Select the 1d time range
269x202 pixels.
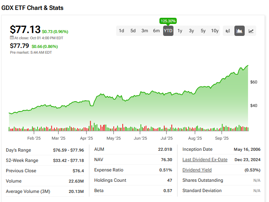pos(122,31)
